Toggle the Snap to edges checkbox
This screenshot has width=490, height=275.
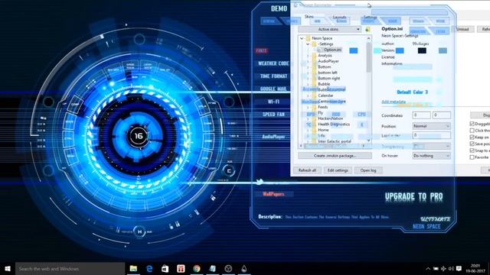click(472, 150)
